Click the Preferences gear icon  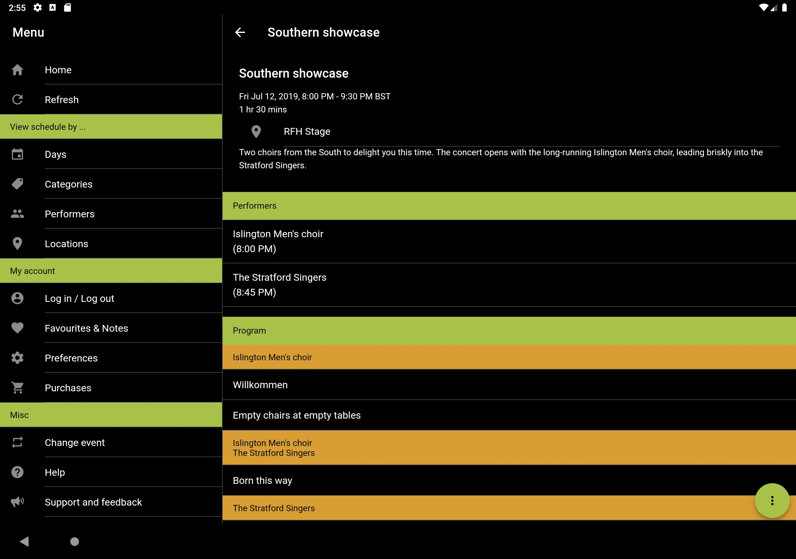coord(17,357)
